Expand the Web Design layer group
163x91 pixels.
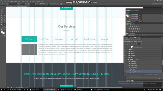pos(128,63)
